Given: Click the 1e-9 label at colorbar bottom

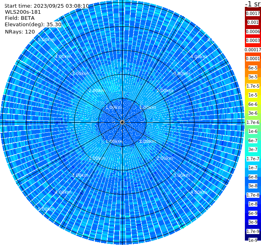Looking at the screenshot, I should pyautogui.click(x=253, y=240).
